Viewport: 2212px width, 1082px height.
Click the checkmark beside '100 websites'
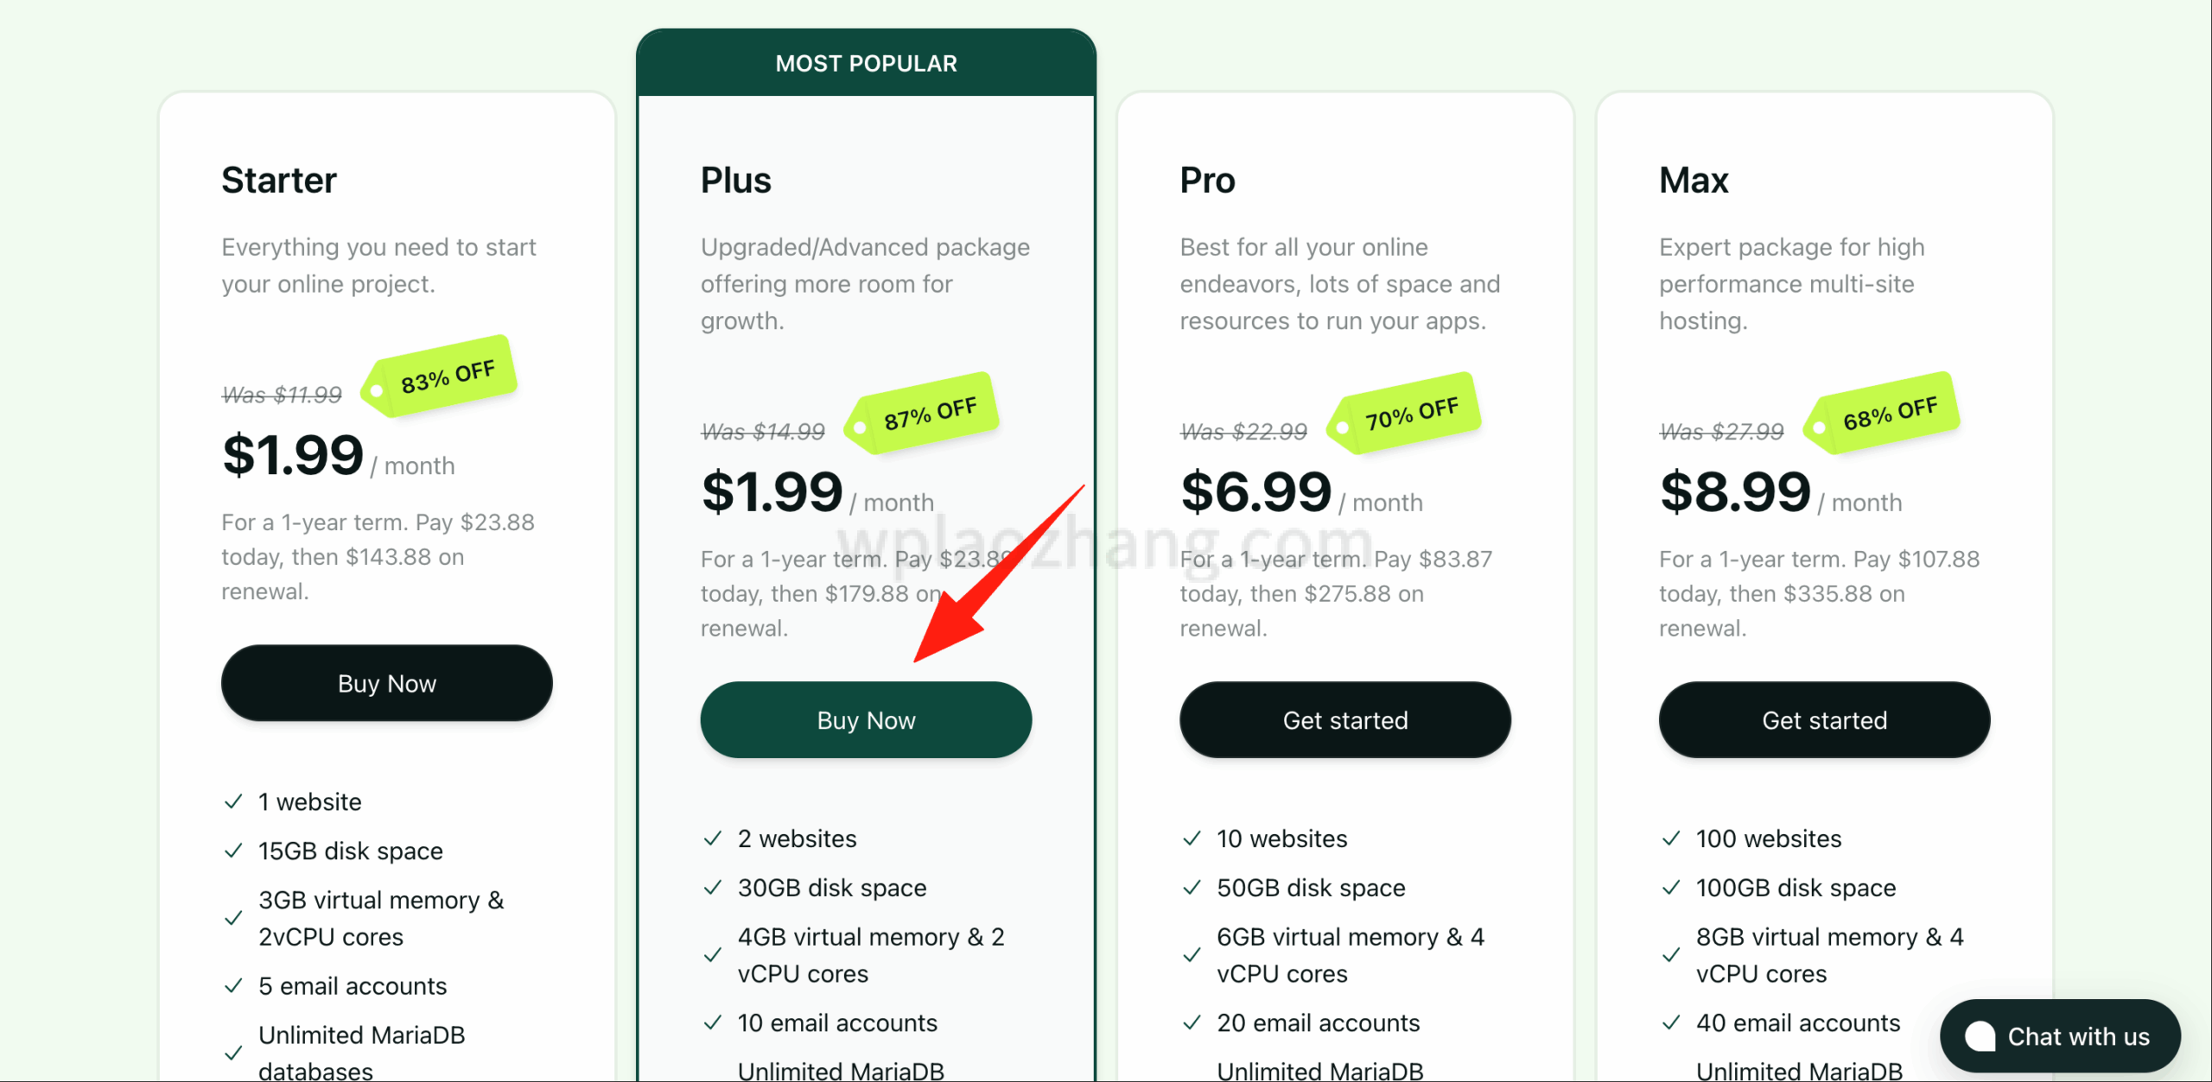(x=1671, y=838)
